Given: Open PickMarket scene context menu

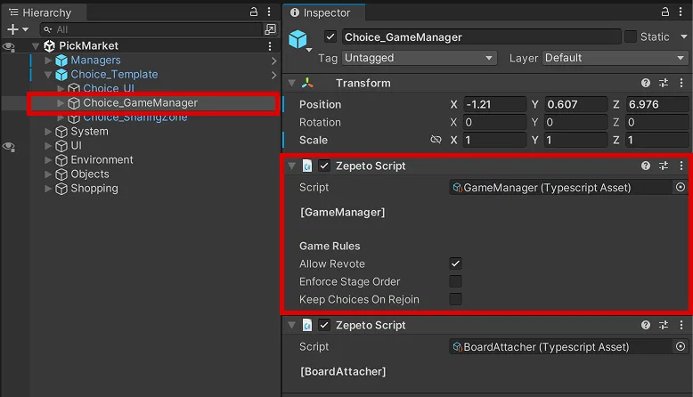Looking at the screenshot, I should click(270, 46).
